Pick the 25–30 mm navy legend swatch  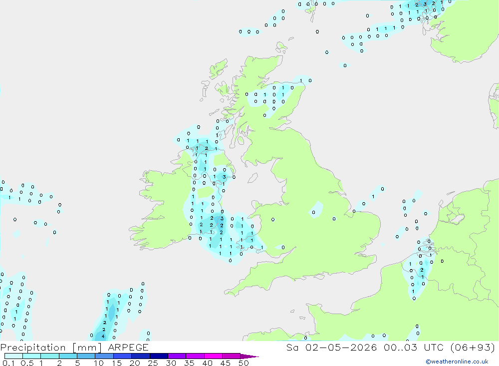coord(159,356)
